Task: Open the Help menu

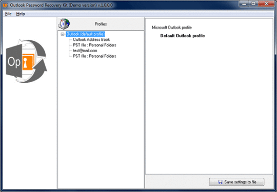Action: point(21,14)
